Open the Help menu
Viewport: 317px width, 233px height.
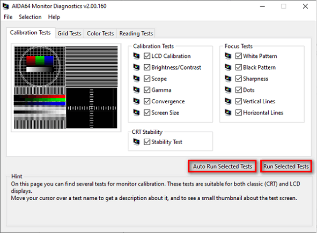tap(54, 17)
